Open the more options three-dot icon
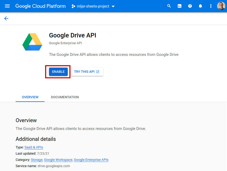Image resolution: width=227 pixels, height=171 pixels. coord(211,6)
